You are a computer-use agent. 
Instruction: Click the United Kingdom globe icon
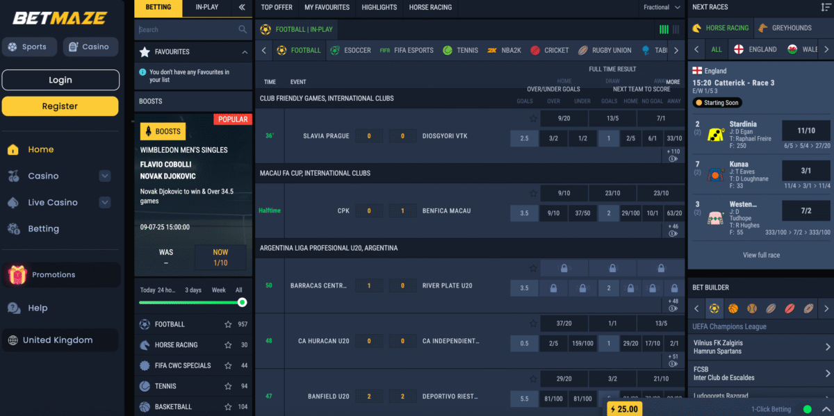[x=13, y=340]
